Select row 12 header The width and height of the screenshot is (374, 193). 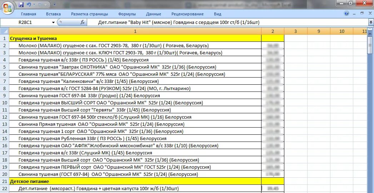click(4, 117)
